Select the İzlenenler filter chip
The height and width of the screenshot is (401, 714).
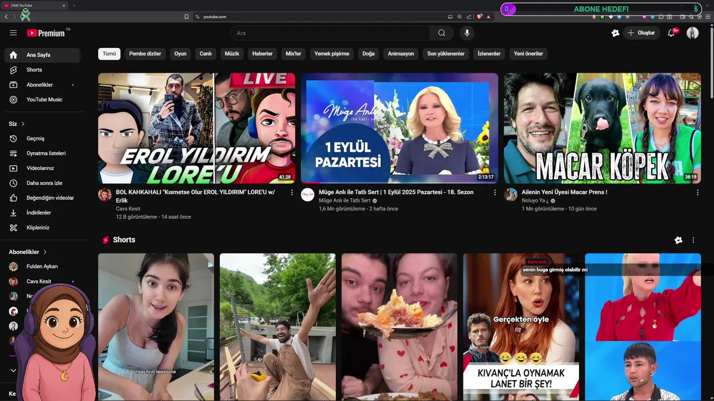[489, 54]
